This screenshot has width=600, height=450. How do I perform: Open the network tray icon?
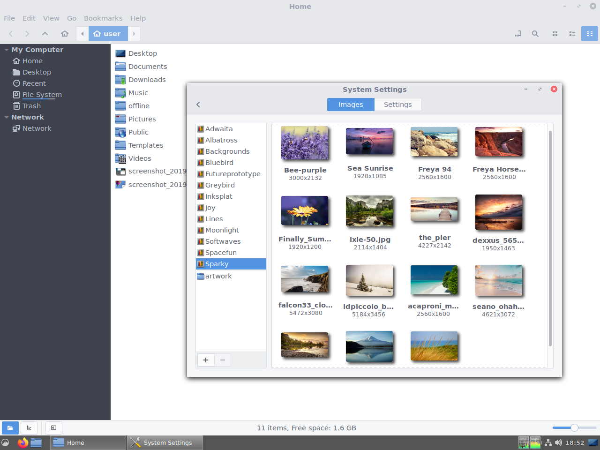click(548, 442)
